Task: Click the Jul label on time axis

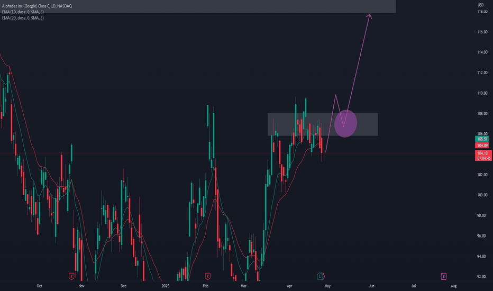Action: click(414, 286)
